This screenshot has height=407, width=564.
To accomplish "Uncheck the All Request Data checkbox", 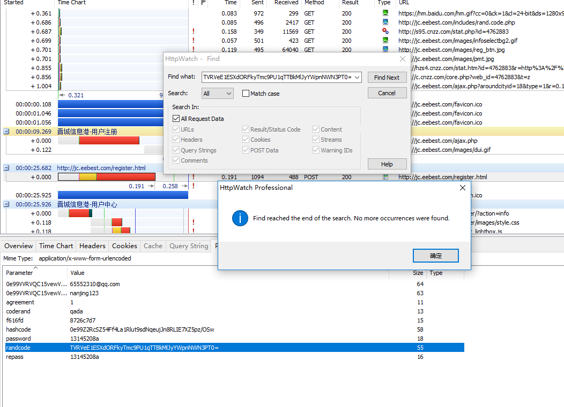I will tap(176, 119).
